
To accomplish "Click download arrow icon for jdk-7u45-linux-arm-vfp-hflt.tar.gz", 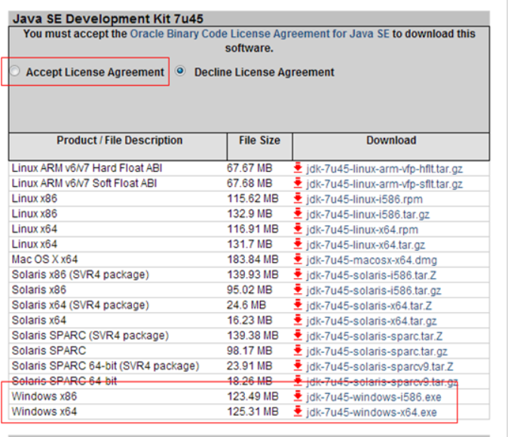I will coord(298,168).
